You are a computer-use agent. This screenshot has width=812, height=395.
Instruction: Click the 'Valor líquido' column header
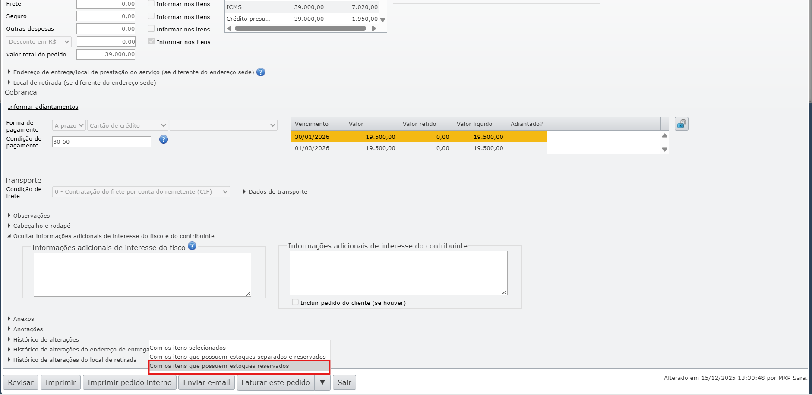pos(480,124)
